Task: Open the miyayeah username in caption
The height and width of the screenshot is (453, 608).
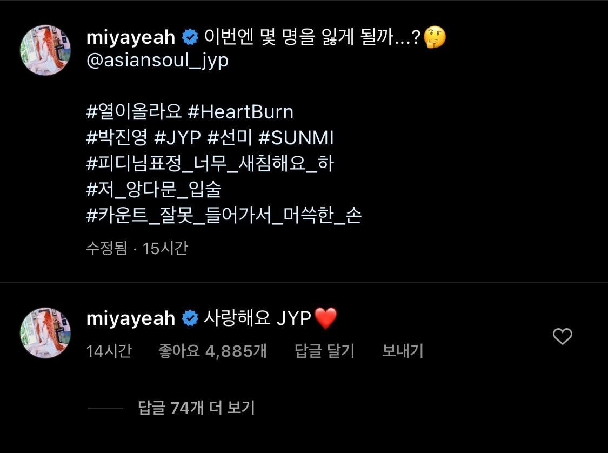Action: tap(131, 38)
